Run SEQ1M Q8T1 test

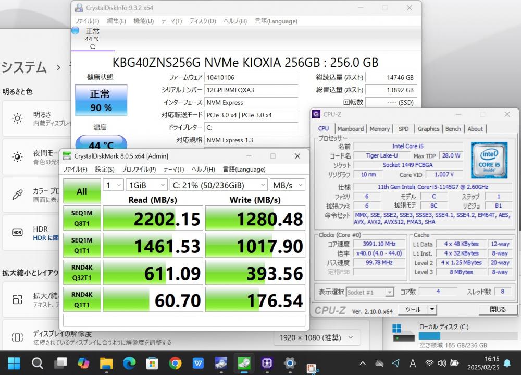click(x=82, y=218)
